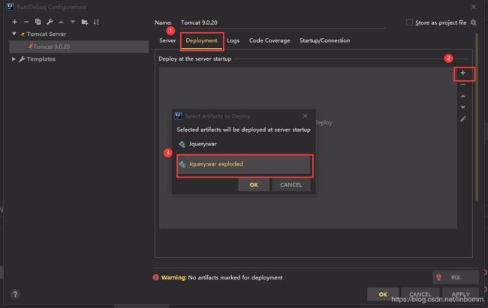The image size is (488, 308).
Task: Close Select Artifacts to Deploy dialog
Action: [305, 116]
